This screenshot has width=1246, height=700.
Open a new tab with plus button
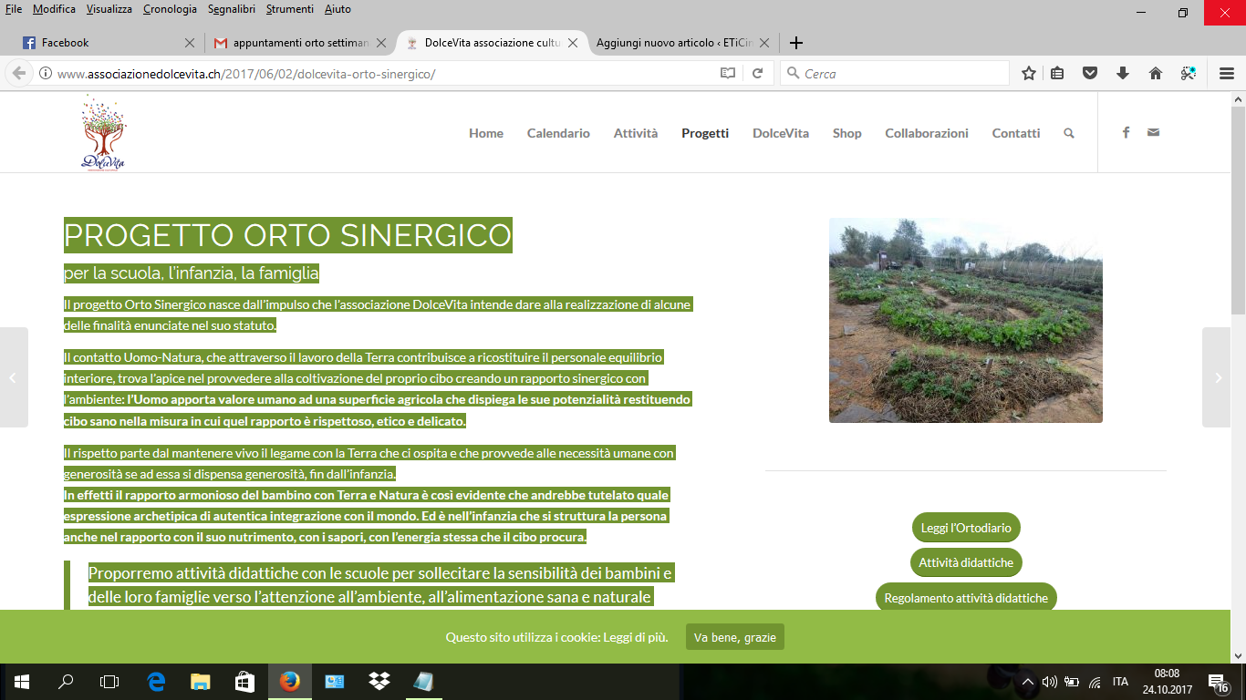[796, 43]
